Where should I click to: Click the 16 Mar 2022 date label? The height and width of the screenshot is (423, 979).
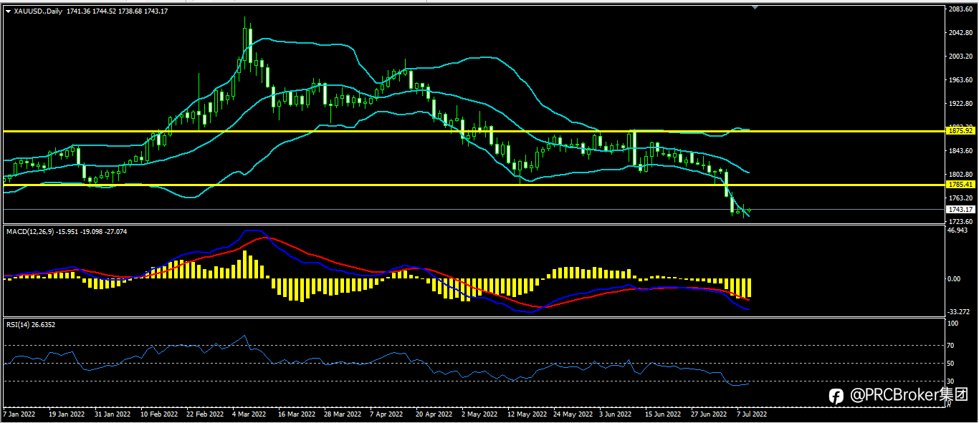point(296,414)
